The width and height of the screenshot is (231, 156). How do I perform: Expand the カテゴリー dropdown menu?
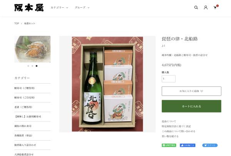coord(59,8)
